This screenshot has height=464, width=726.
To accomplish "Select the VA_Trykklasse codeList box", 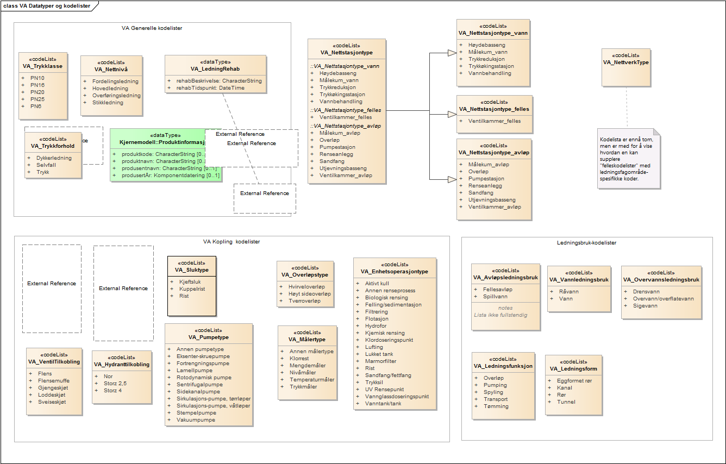I will 43,86.
